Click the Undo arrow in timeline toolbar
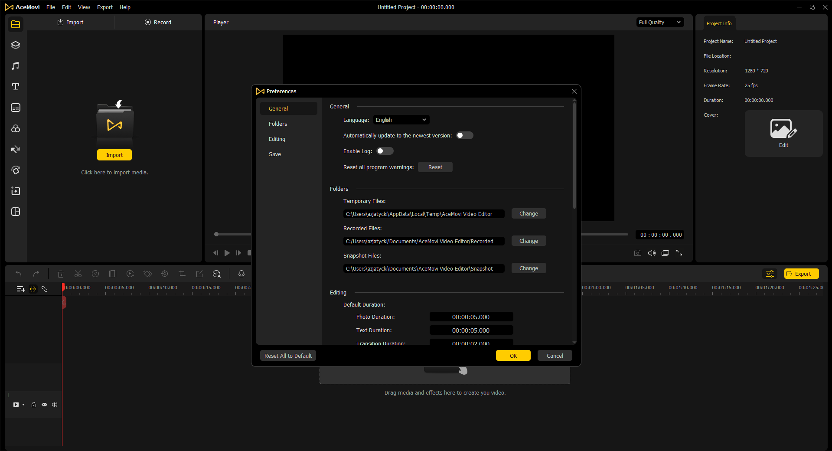The image size is (832, 451). pyautogui.click(x=19, y=274)
